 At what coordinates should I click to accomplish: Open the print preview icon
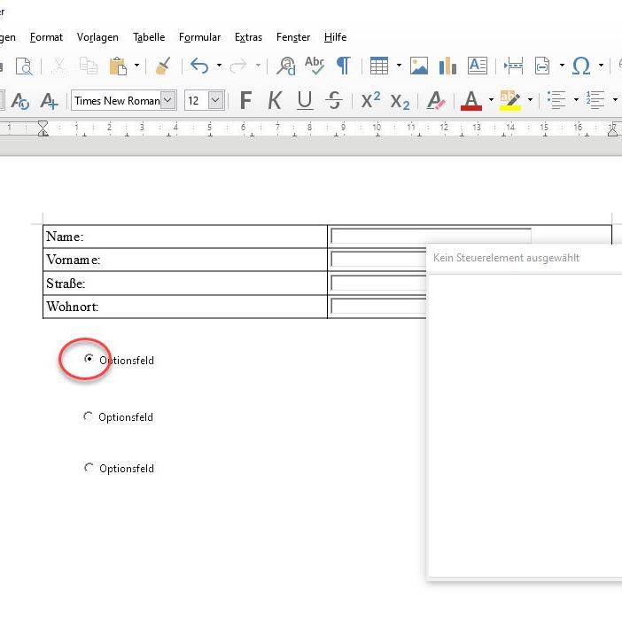tap(25, 66)
